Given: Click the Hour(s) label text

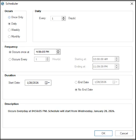Looking at the screenshot, I should pyautogui.click(x=56, y=59).
